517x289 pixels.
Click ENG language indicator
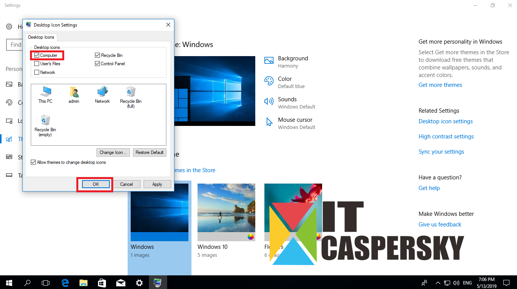click(x=468, y=283)
